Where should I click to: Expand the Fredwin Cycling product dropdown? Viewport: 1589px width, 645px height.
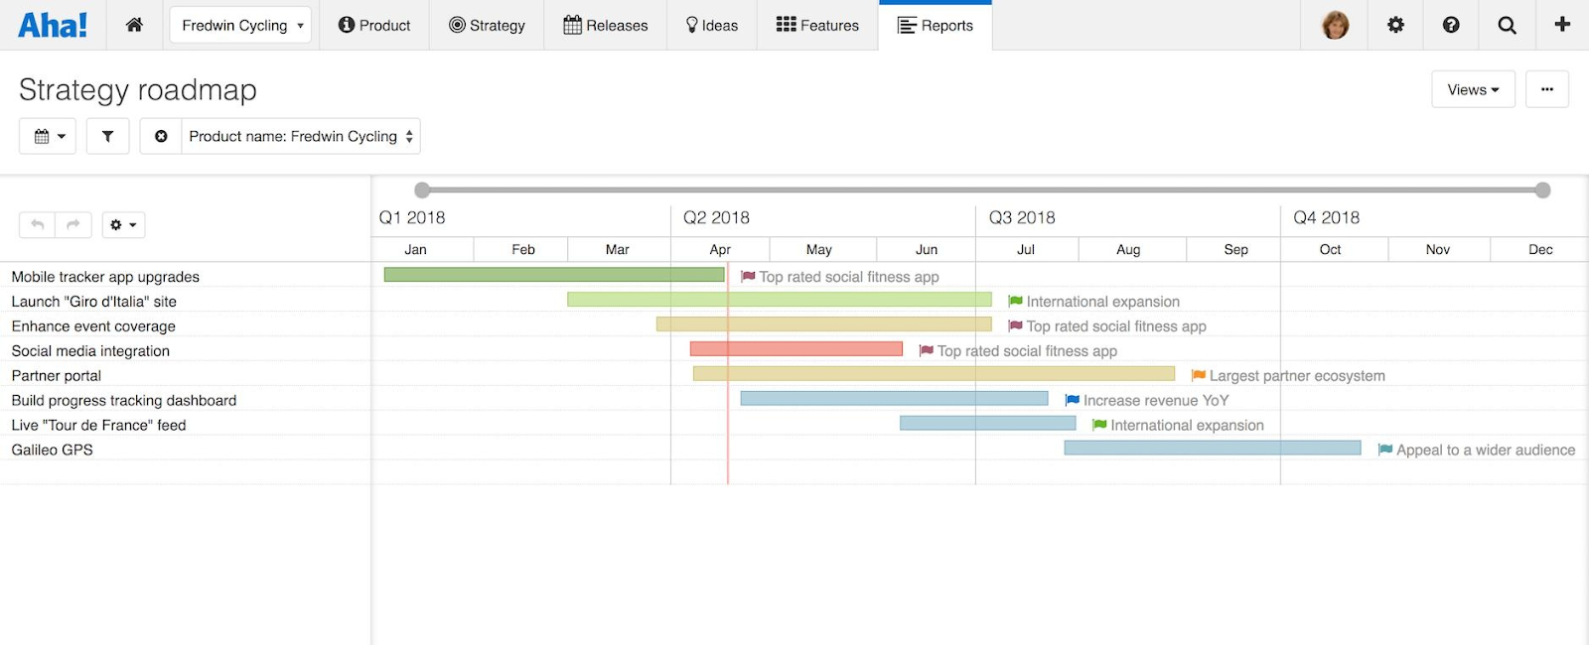[240, 25]
